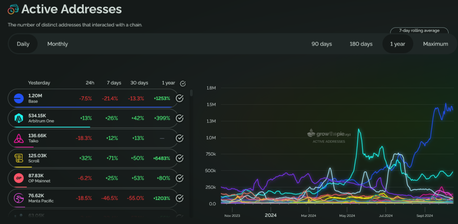Click Scroll's 125.03K value
This screenshot has height=224, width=458.
[x=38, y=156]
